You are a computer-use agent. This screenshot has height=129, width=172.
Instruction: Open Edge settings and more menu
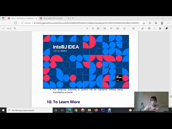pos(168,23)
